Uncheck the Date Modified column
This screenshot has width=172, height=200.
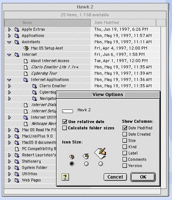pyautogui.click(x=125, y=128)
